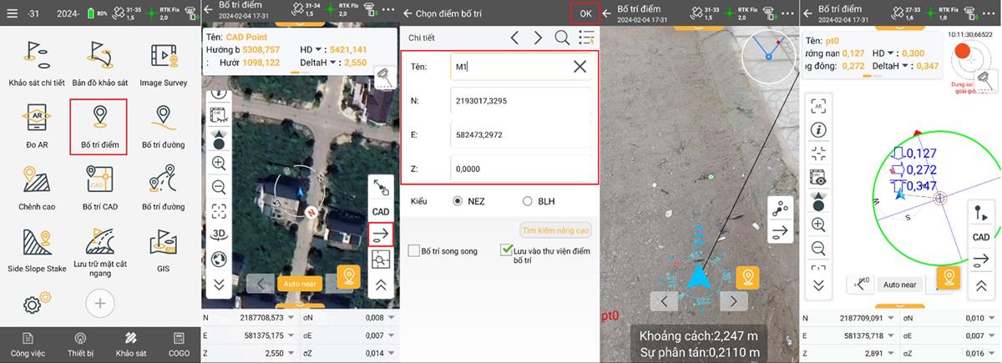1002x363 pixels.
Task: Open Side Slope Stake function
Action: pos(37,249)
